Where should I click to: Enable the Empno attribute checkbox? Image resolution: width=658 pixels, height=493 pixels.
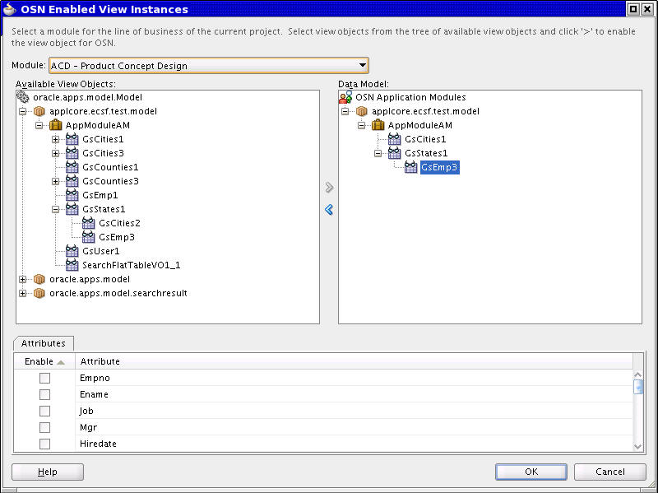click(44, 378)
